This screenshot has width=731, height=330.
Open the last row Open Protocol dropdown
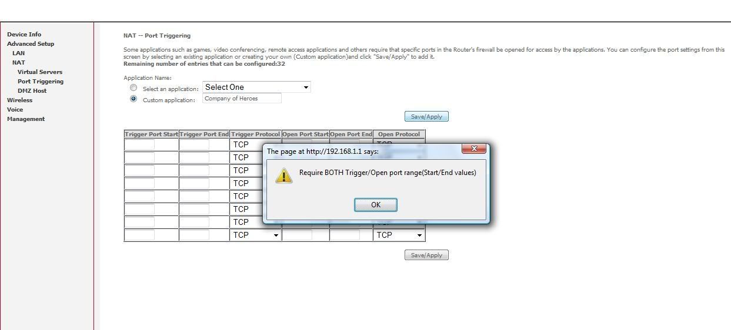click(x=399, y=235)
